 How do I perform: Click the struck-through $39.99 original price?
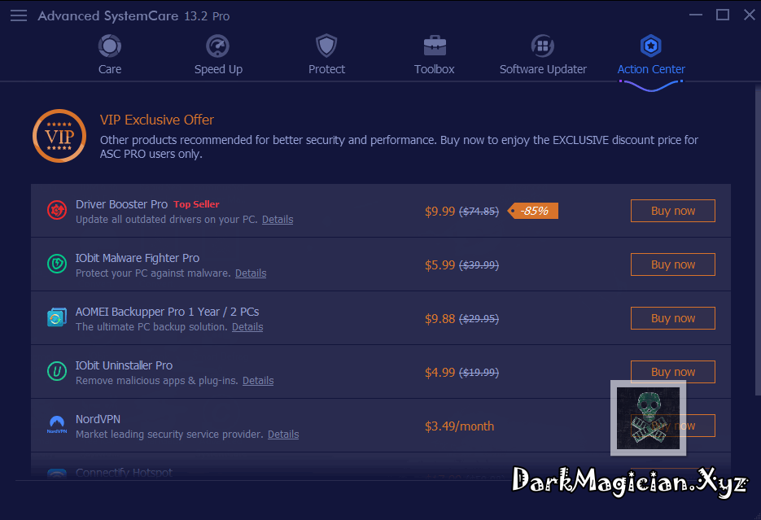[479, 265]
